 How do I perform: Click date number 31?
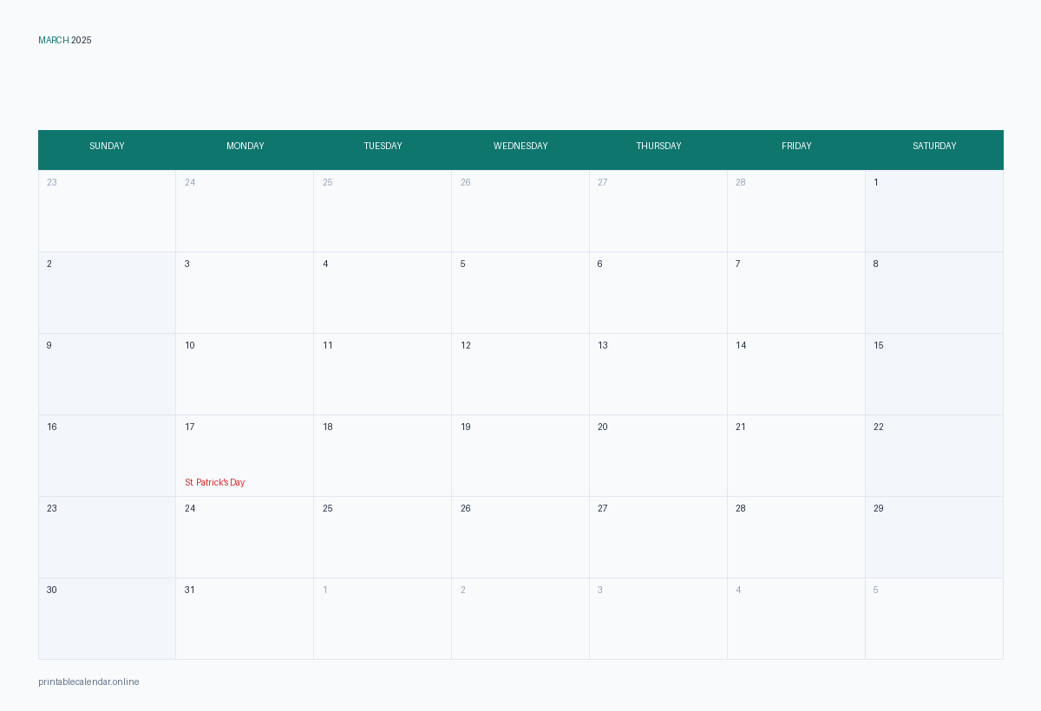point(190,590)
